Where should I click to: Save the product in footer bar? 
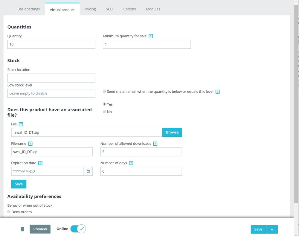tap(258, 229)
